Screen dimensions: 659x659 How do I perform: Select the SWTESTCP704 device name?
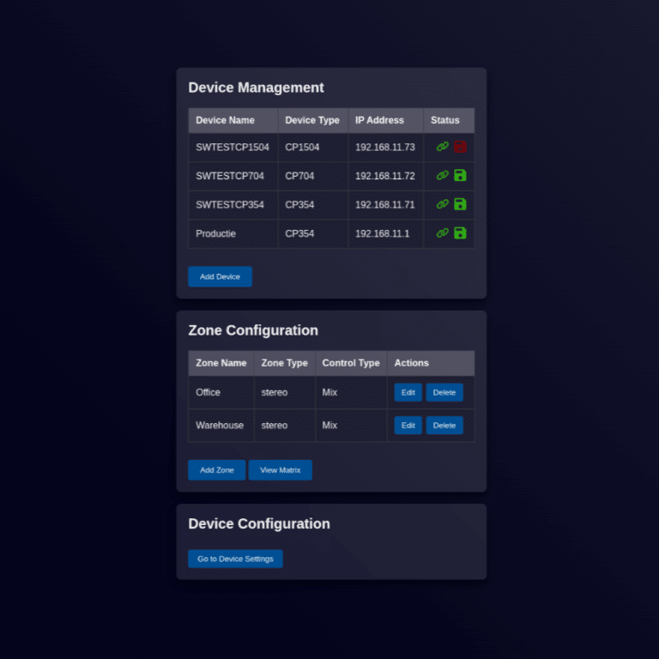coord(230,176)
